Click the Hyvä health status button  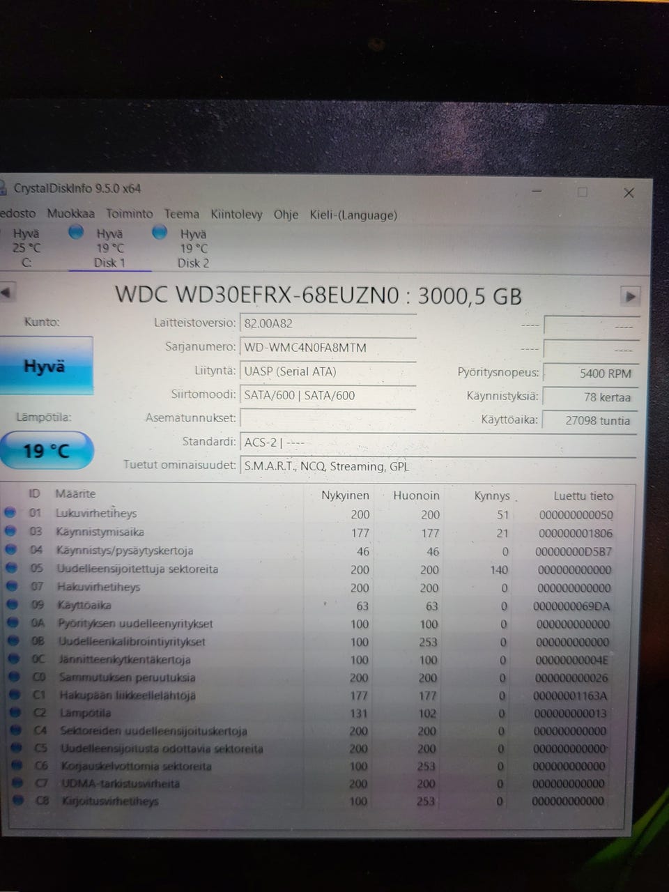45,366
